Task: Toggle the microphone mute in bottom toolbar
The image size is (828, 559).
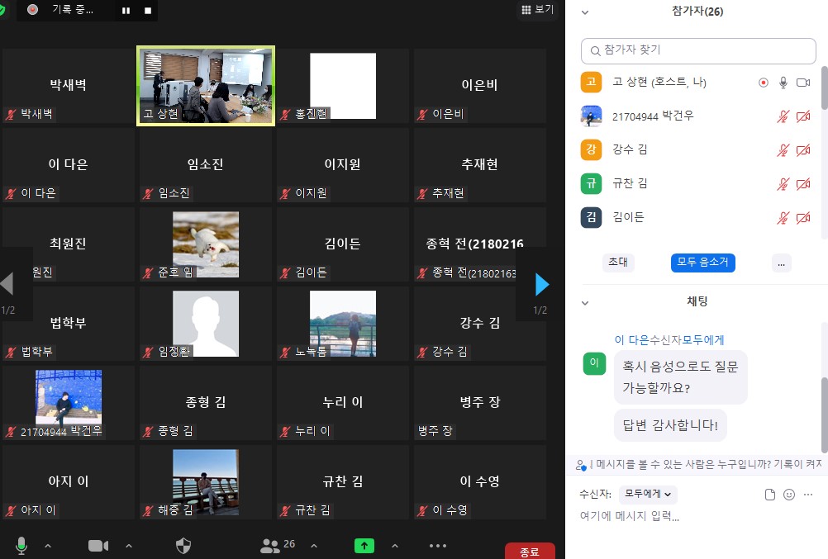Action: 21,545
